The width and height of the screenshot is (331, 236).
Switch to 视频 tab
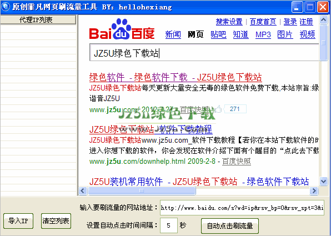click(x=307, y=34)
